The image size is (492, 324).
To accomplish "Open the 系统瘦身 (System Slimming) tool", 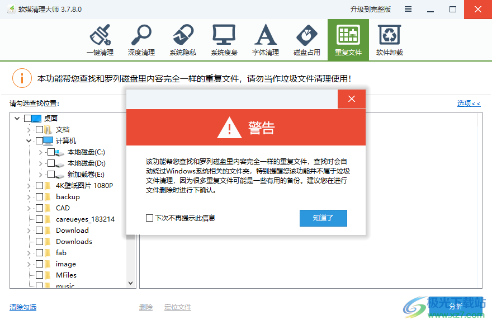I will click(x=224, y=39).
